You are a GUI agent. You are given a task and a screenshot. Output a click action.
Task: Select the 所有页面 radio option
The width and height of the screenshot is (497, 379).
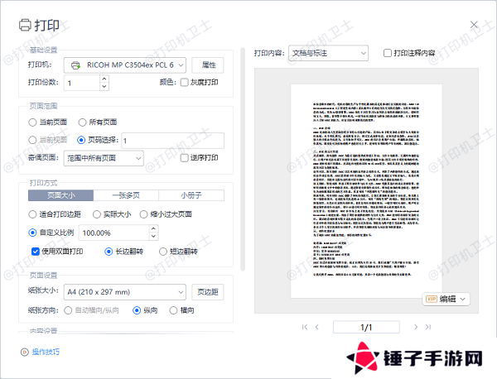coord(82,122)
